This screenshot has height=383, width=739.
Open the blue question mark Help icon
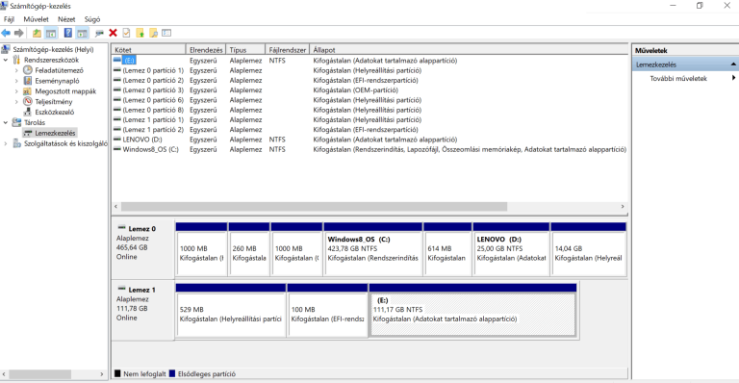tap(68, 33)
